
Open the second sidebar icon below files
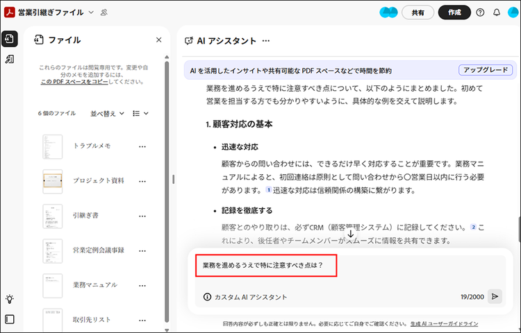click(10, 60)
